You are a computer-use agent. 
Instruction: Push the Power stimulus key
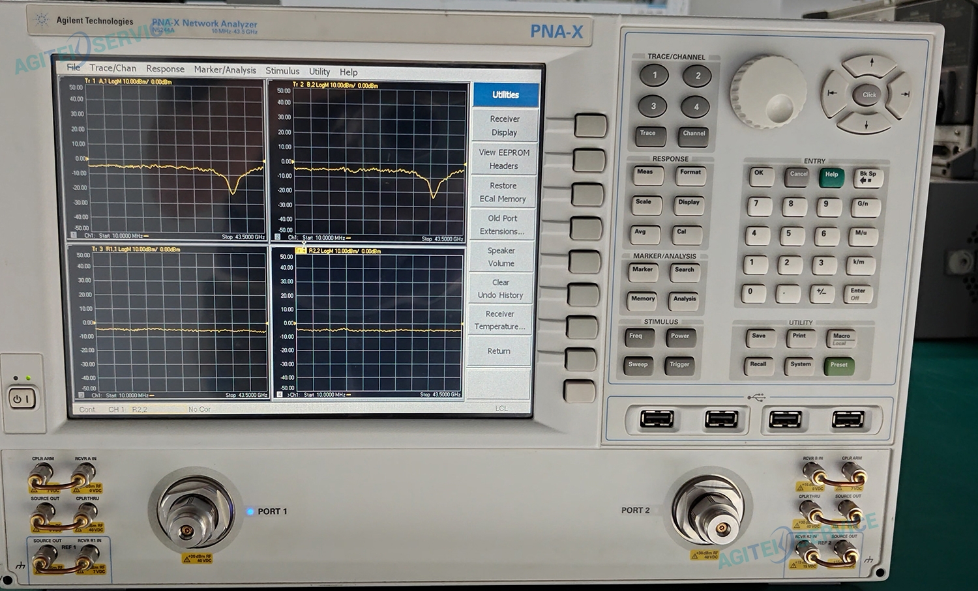coord(681,339)
